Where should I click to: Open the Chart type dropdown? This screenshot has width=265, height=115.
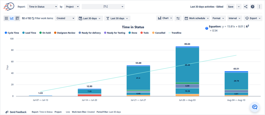pos(165,18)
